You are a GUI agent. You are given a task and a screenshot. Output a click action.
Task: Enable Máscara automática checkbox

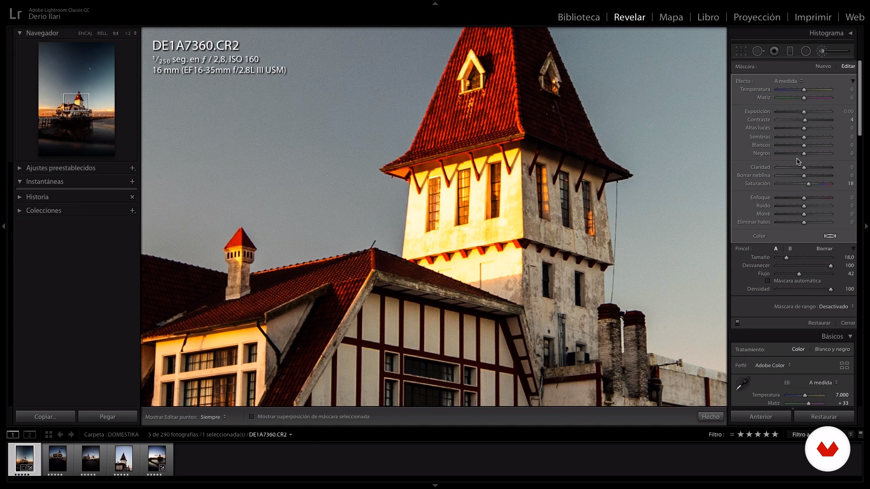[768, 281]
